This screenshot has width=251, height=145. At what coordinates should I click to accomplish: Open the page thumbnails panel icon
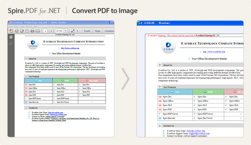pos(11,37)
